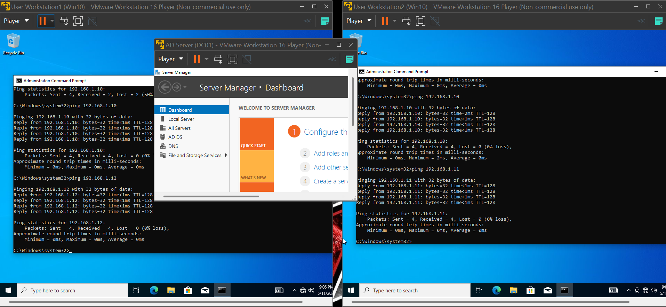
Task: Click Configure this local server link
Action: point(326,132)
